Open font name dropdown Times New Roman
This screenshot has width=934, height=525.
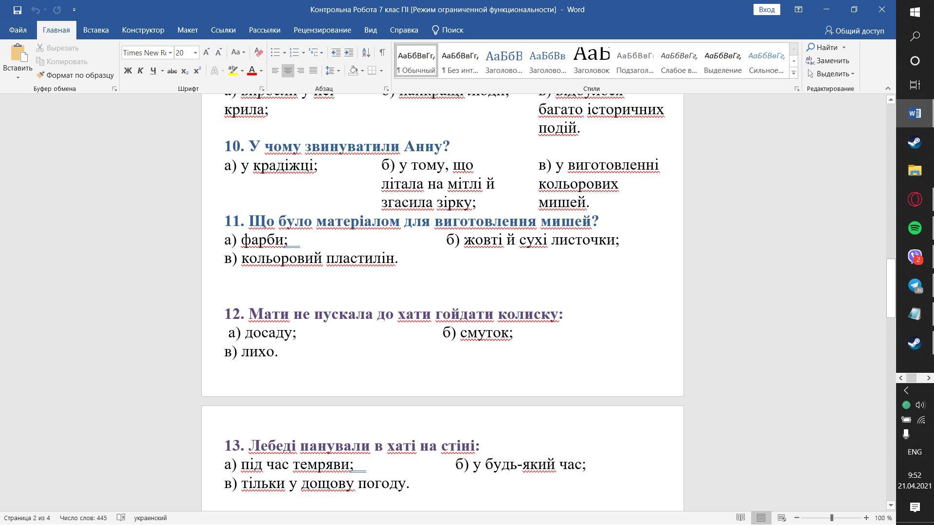point(170,52)
